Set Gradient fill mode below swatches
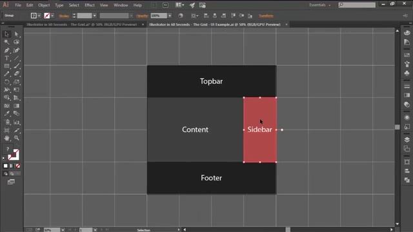The width and height of the screenshot is (413, 232). (x=12, y=166)
